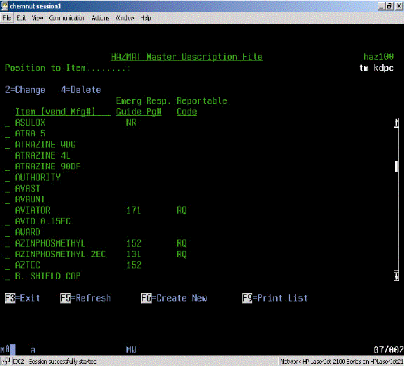Viewport: 404px width, 366px height.
Task: Click the 2=Change option label
Action: (x=25, y=90)
